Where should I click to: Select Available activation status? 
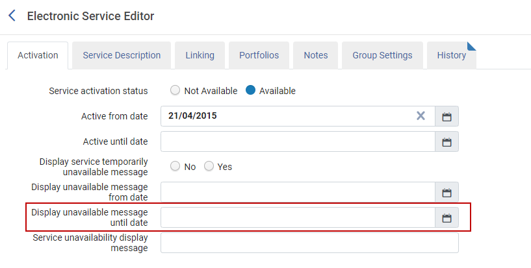click(x=251, y=91)
